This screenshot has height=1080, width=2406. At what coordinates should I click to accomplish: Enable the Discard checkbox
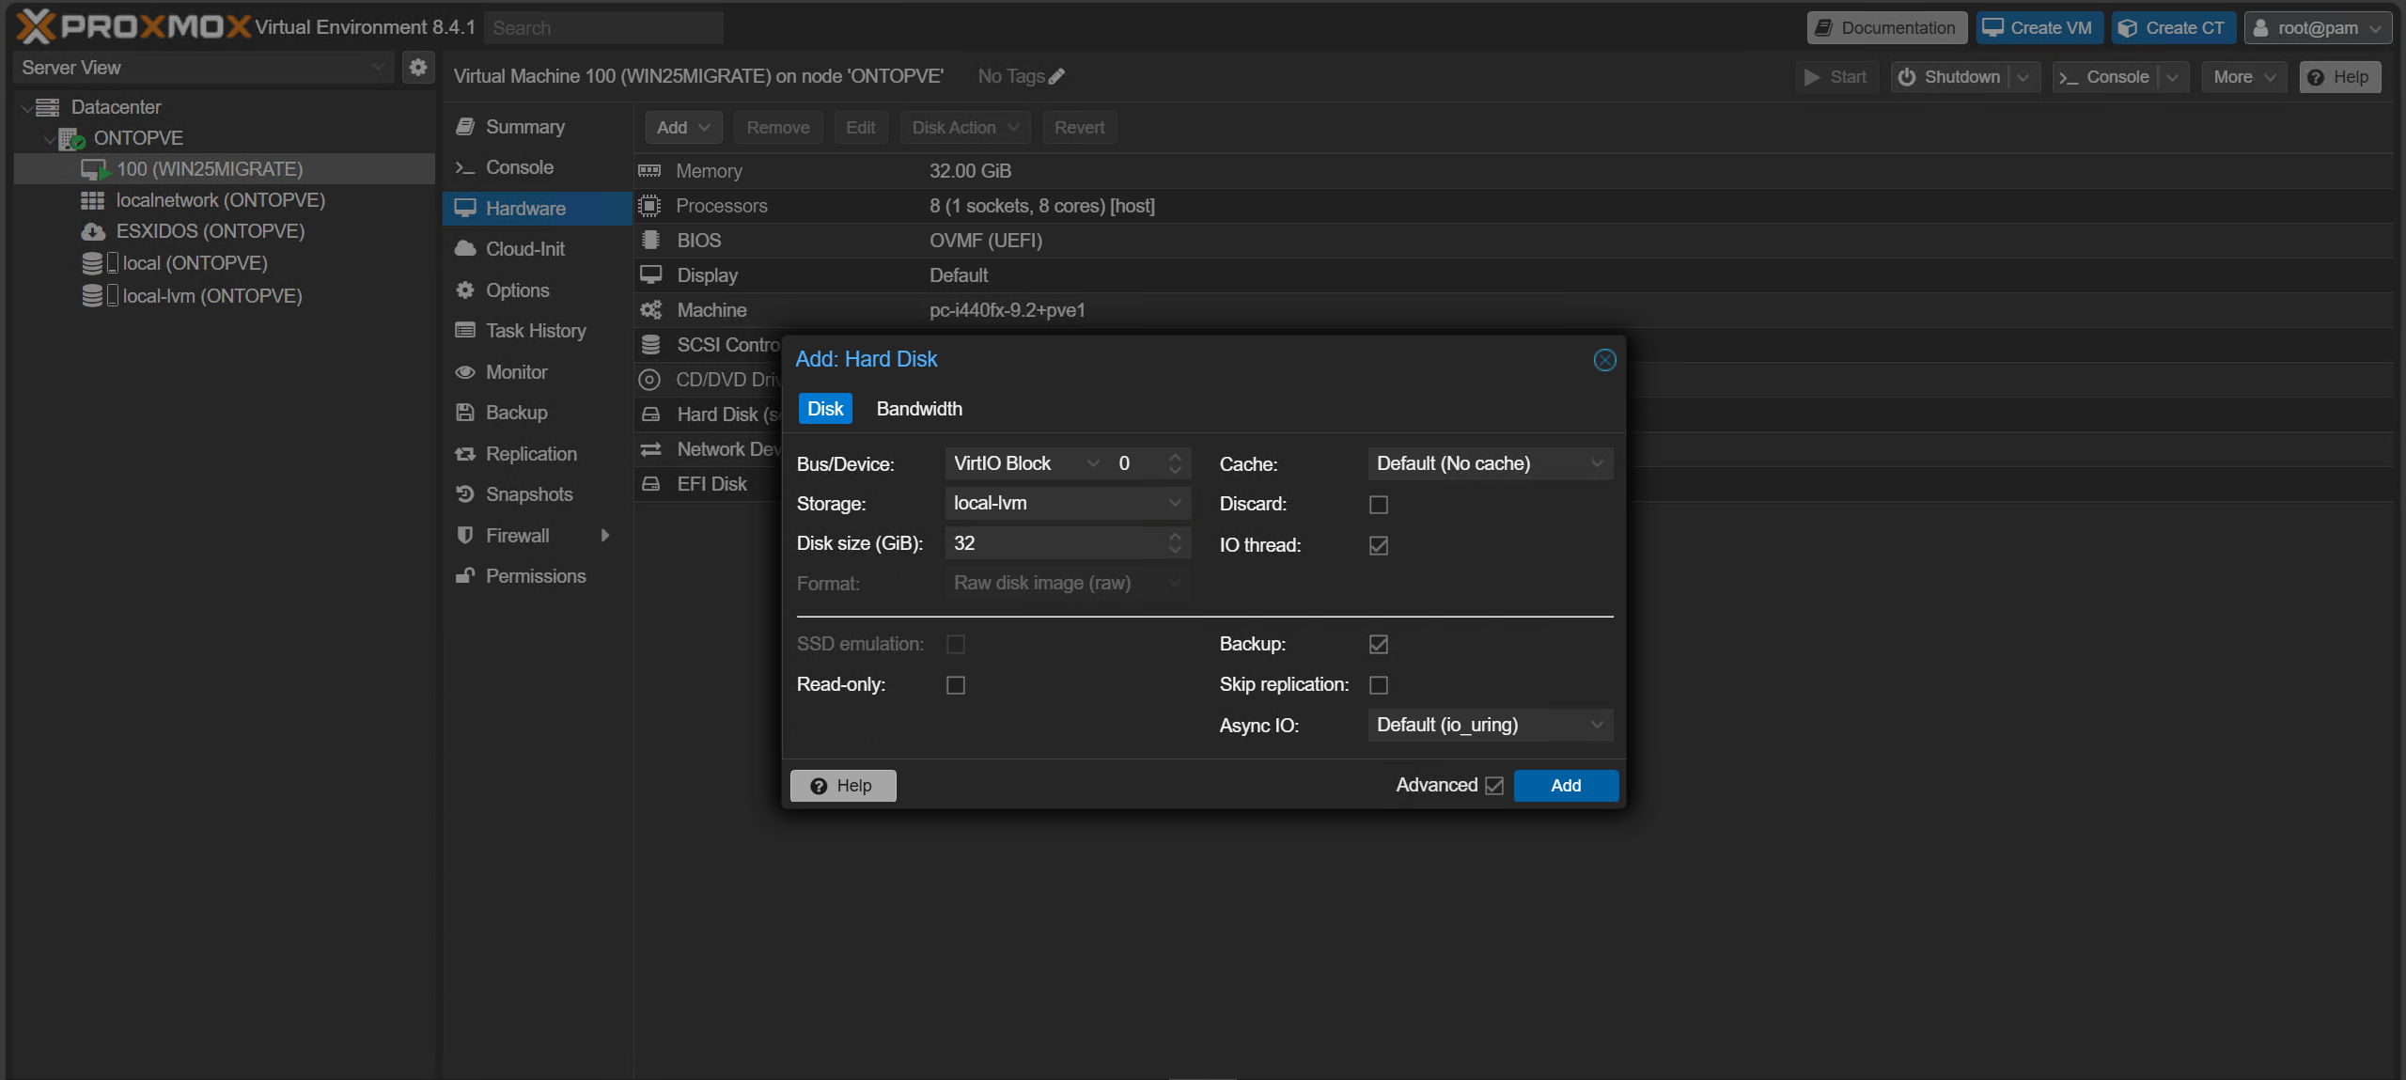(1379, 505)
